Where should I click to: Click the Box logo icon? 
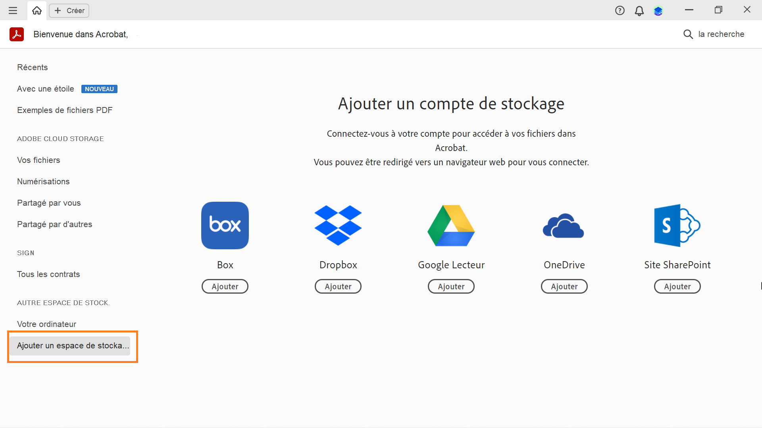point(225,225)
